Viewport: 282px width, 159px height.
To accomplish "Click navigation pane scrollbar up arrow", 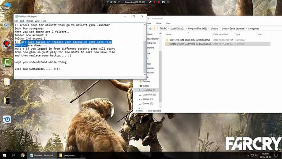I will coord(160,34).
